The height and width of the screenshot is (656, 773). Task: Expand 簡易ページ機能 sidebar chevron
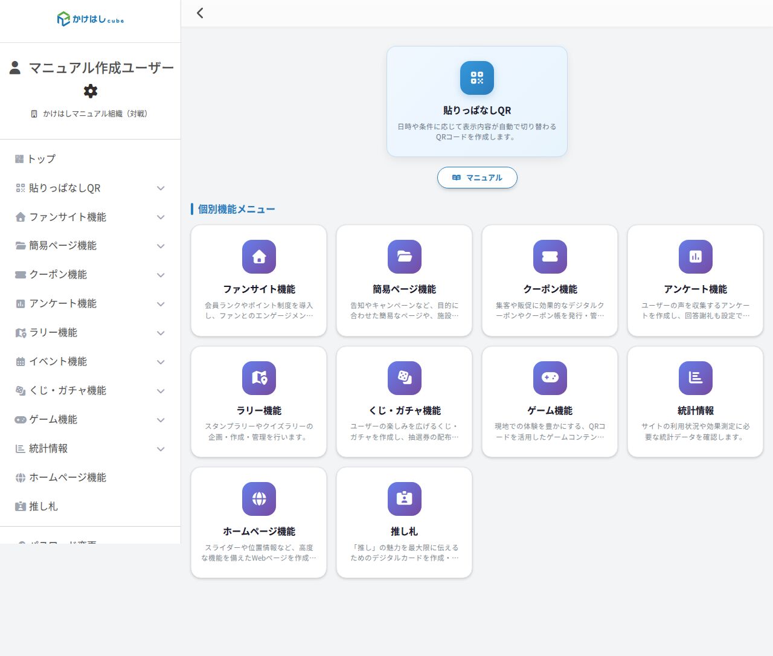click(x=161, y=246)
